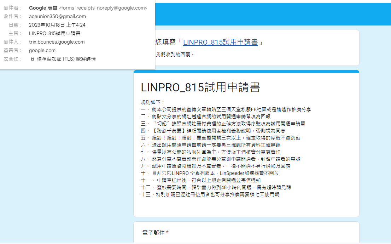Click the signed-by google.com value
The width and height of the screenshot is (391, 244).
[x=42, y=50]
